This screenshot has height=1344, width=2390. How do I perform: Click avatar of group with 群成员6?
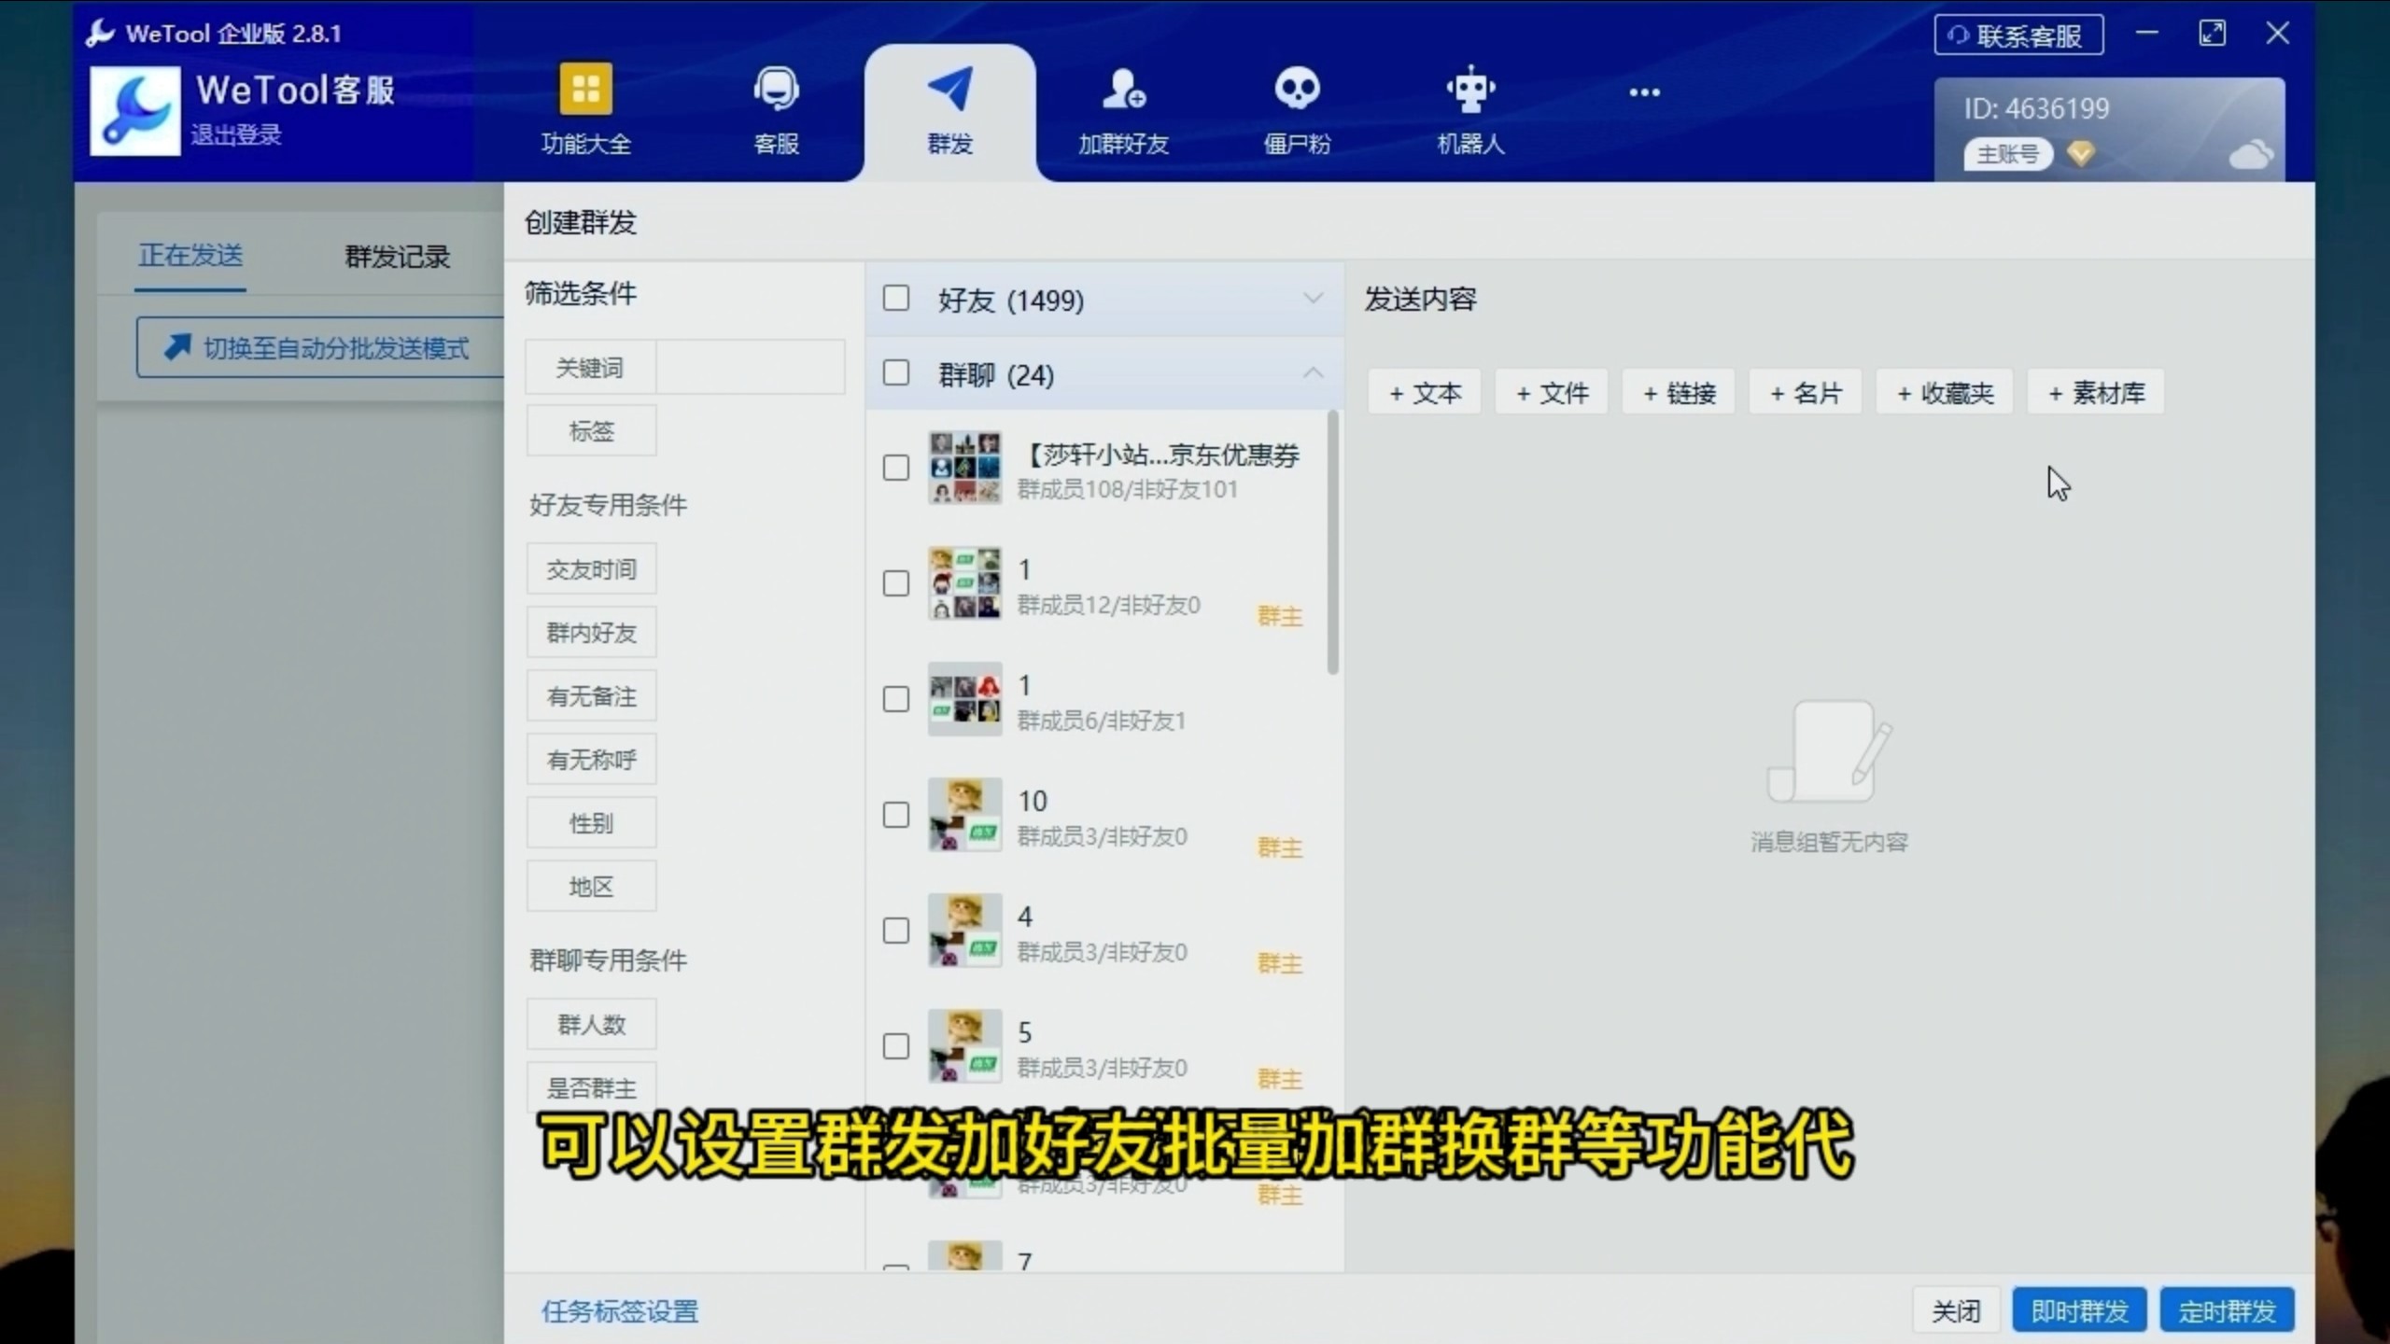click(x=964, y=699)
